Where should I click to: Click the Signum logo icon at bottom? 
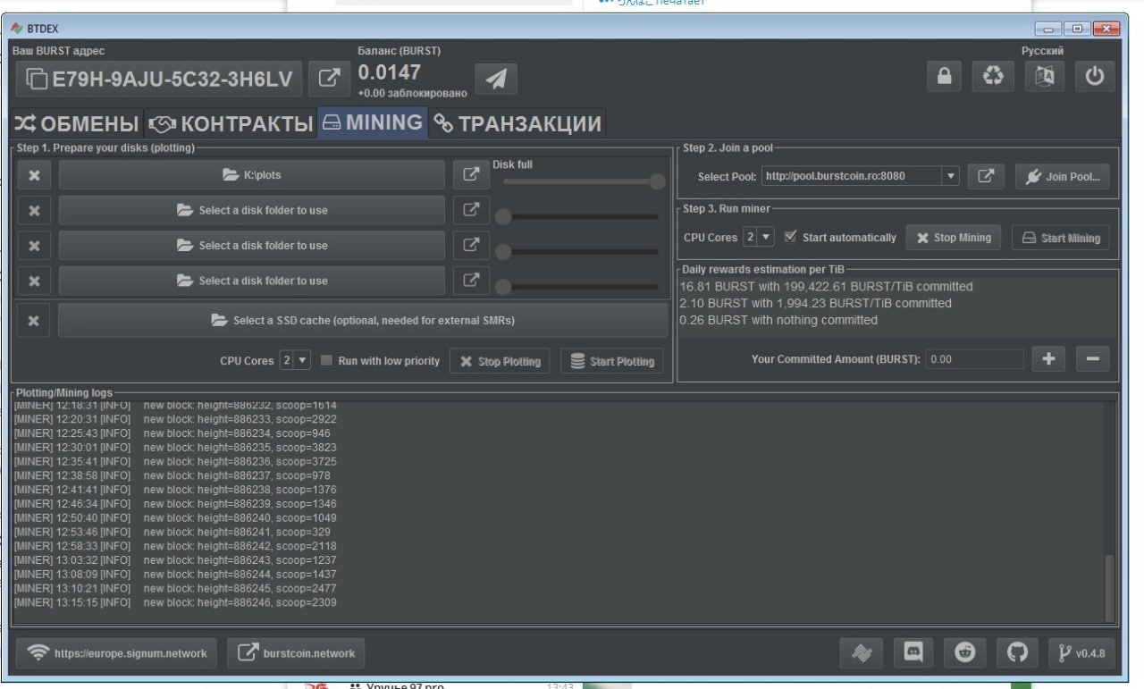click(x=862, y=653)
